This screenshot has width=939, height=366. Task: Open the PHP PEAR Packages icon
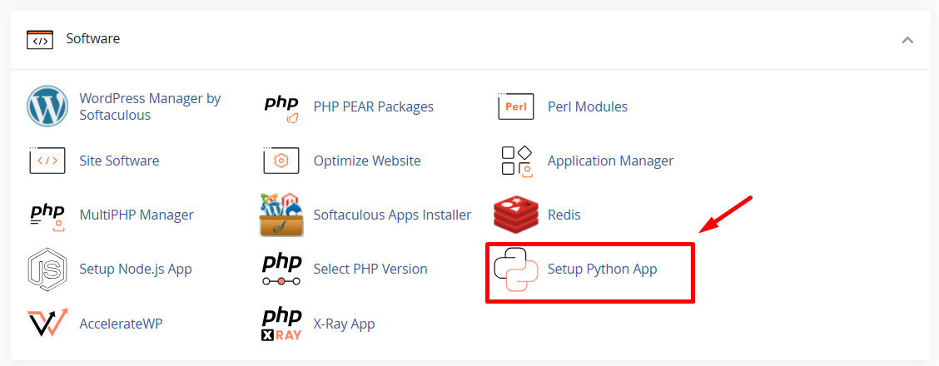(x=281, y=107)
